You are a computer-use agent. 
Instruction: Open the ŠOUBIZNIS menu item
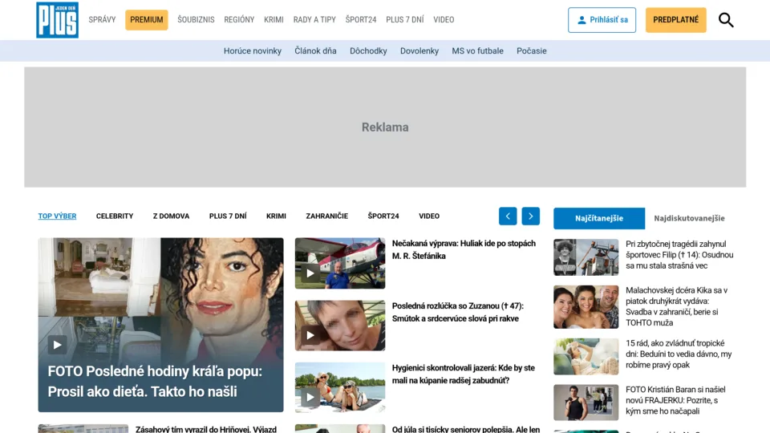(196, 19)
